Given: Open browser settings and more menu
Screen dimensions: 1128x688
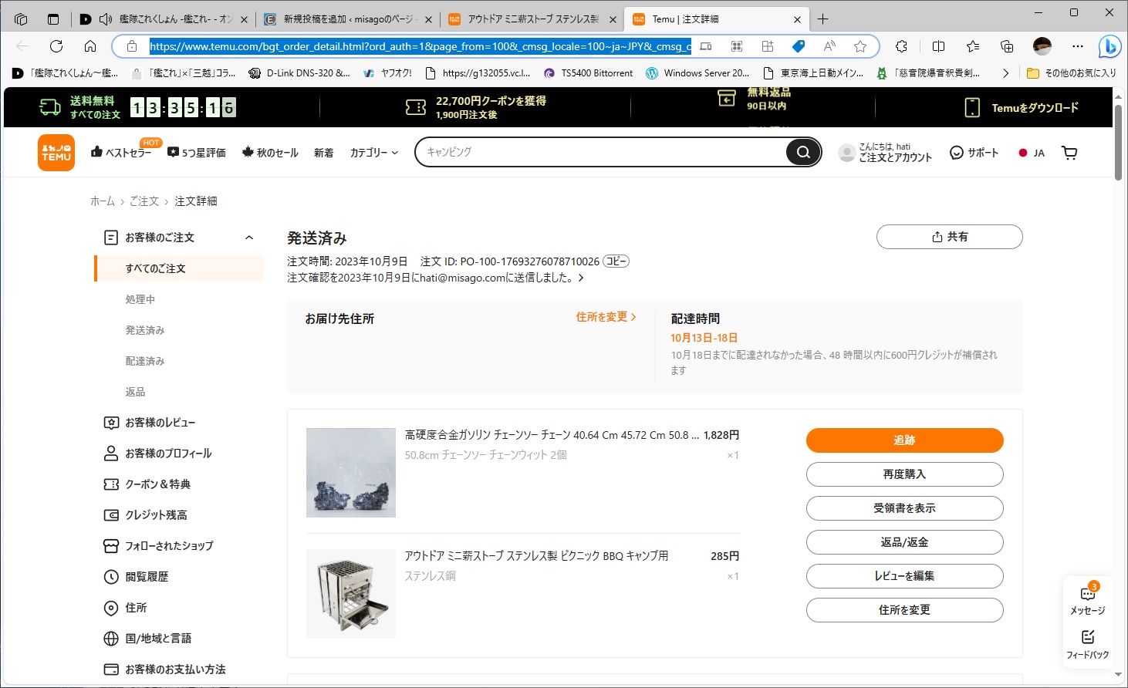Looking at the screenshot, I should tap(1078, 46).
